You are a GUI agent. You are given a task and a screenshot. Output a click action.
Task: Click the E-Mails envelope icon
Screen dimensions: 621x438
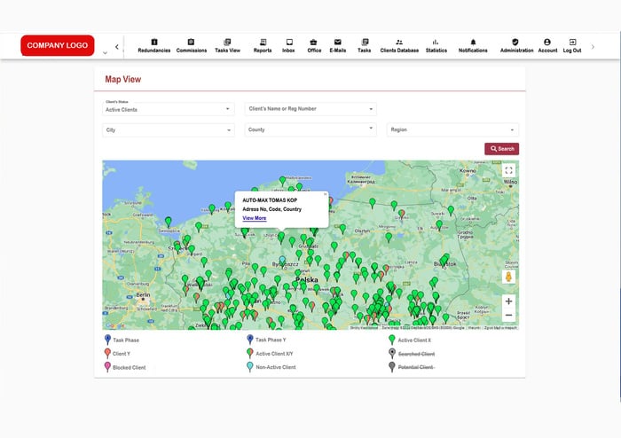click(x=338, y=42)
